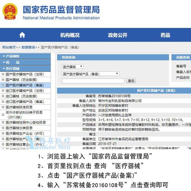Image resolution: width=191 pixels, height=191 pixels.
Task: Click the 查询 search button
Action: [131, 81]
